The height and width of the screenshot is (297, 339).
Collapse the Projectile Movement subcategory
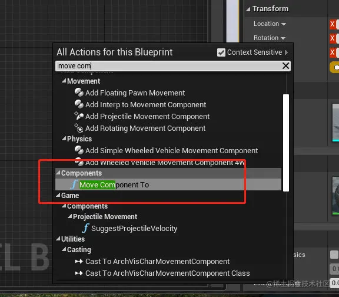70,216
